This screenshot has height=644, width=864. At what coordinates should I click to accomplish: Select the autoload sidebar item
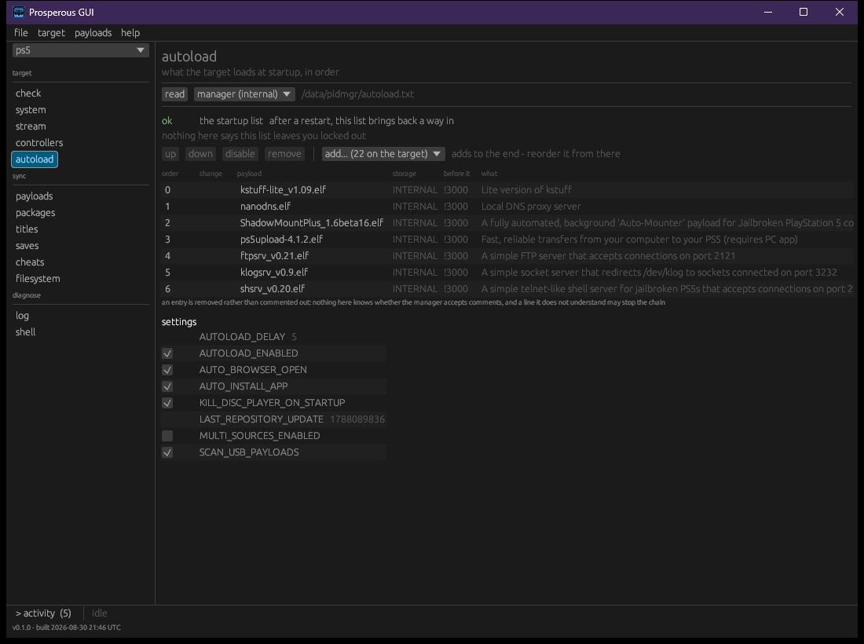(x=34, y=159)
